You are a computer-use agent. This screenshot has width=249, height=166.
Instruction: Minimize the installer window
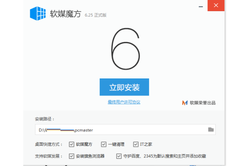click(x=201, y=7)
